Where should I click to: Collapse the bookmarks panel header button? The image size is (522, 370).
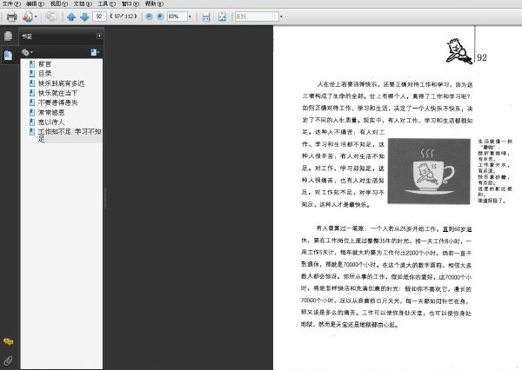[99, 36]
